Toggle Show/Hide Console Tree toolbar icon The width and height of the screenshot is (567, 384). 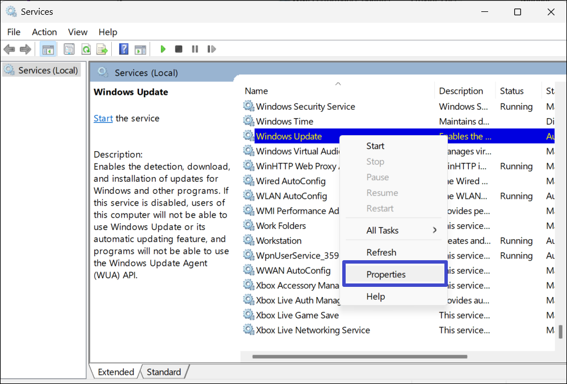[x=48, y=49]
